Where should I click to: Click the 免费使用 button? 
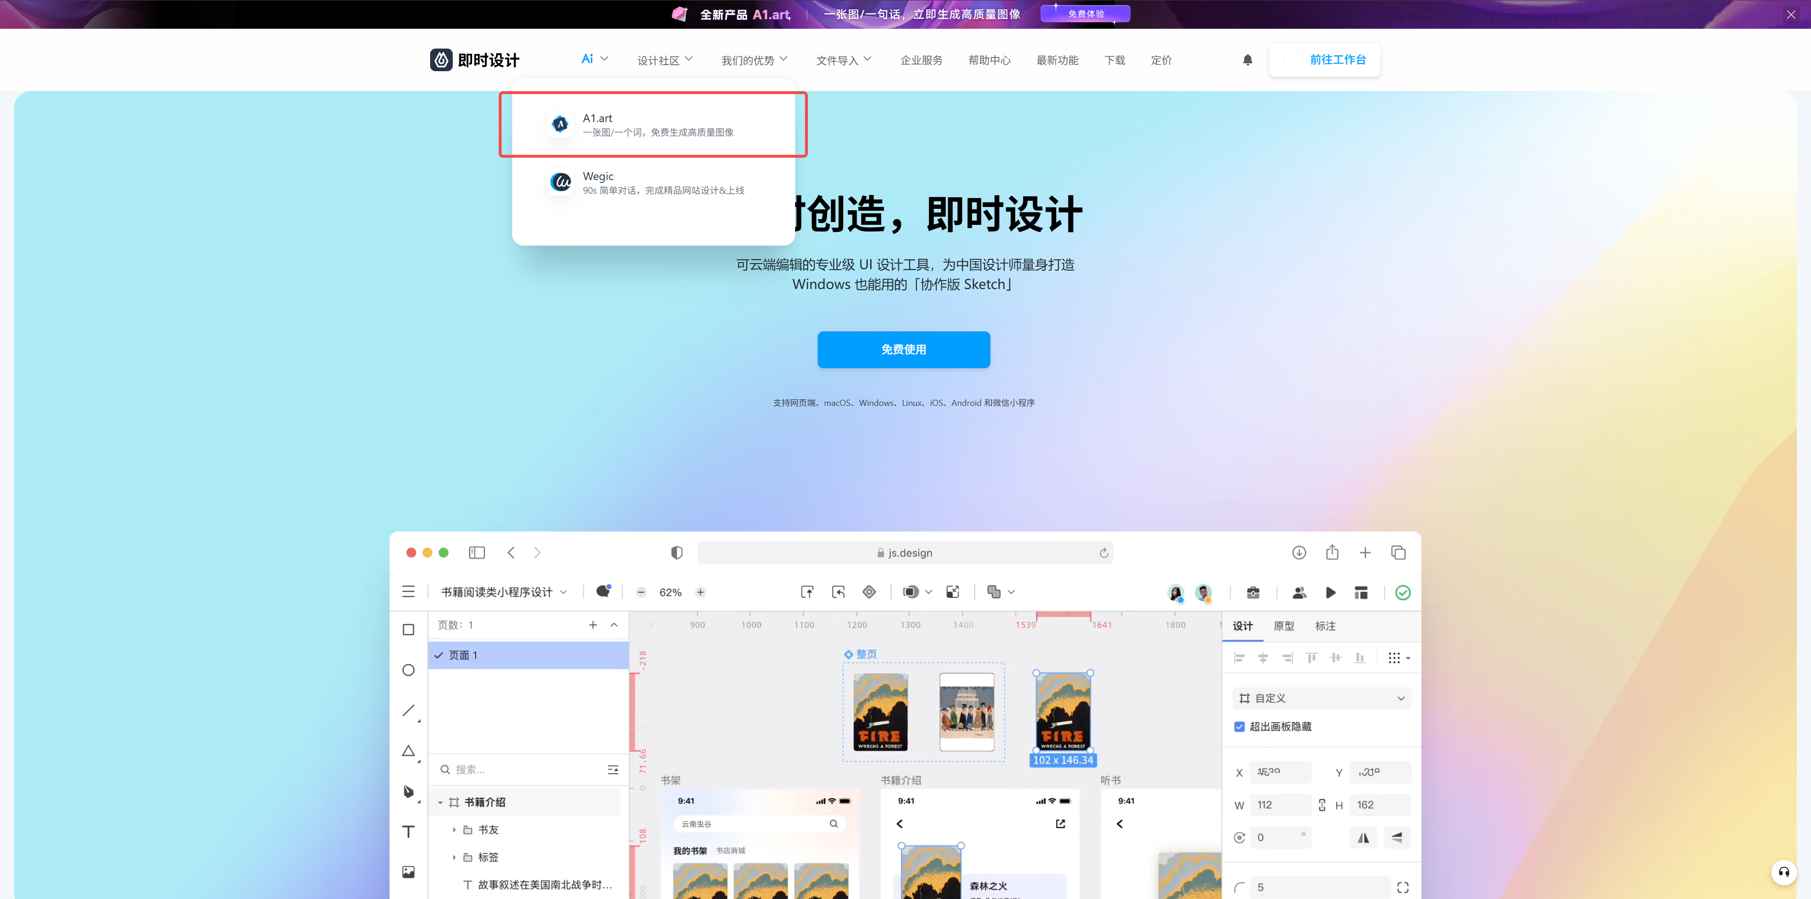(904, 349)
